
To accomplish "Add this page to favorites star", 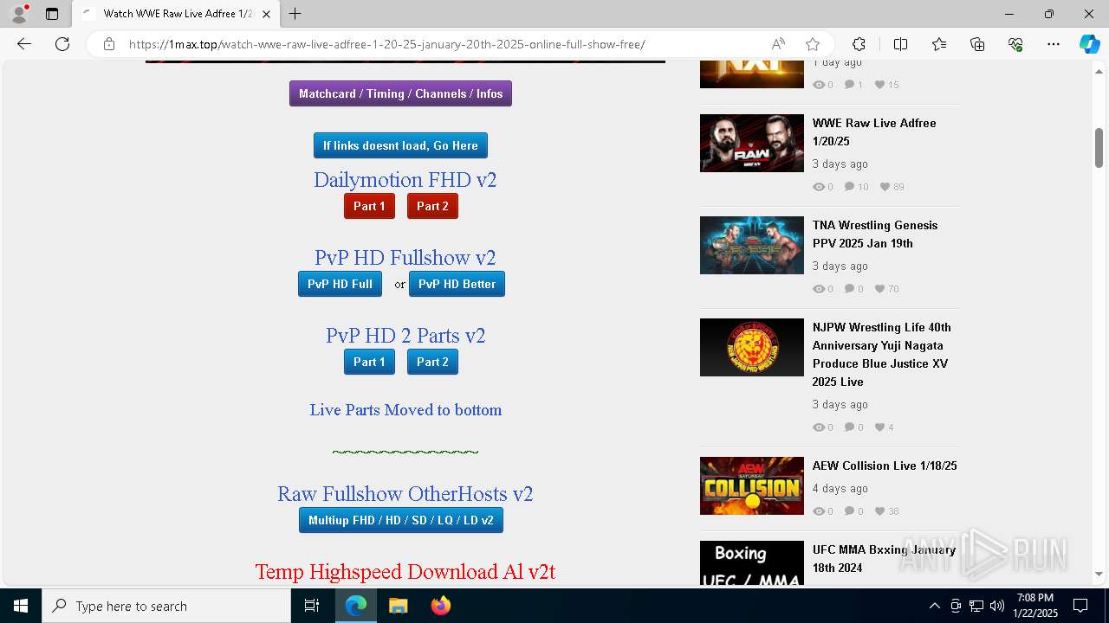I will 813,44.
